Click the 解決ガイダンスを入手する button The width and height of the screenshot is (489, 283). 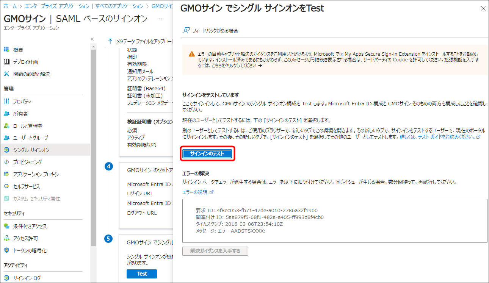coord(215,251)
